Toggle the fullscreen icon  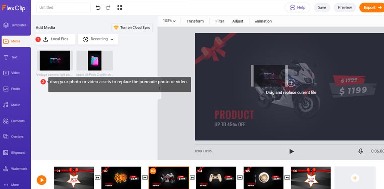119,8
